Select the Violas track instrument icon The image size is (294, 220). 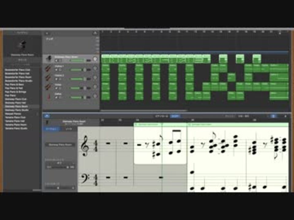[x=48, y=86]
